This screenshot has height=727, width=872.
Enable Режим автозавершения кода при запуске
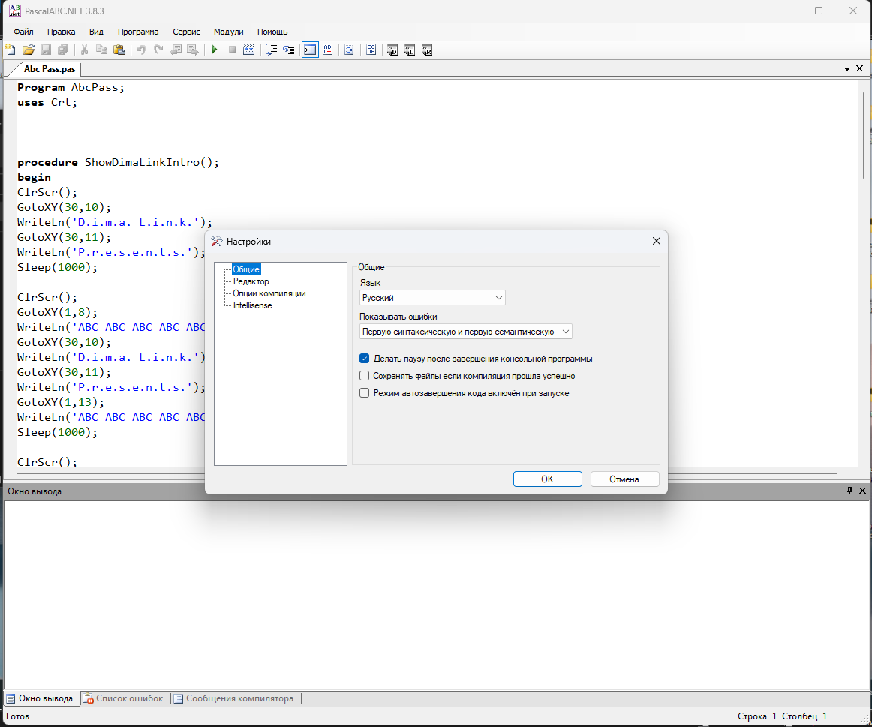(x=364, y=393)
